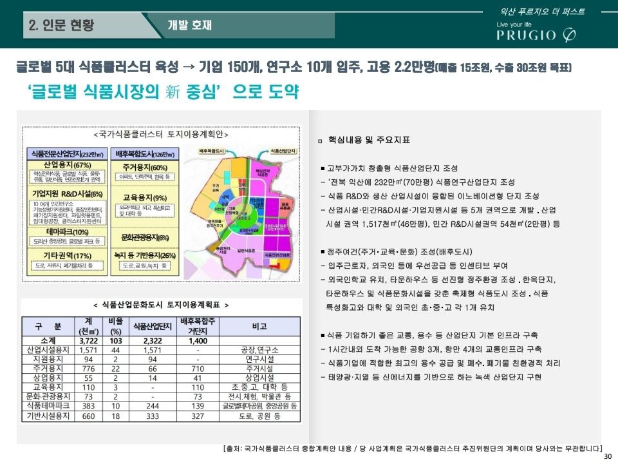Click the '식품산업단지' arrow label above the map
Viewport: 618px width, 464px height.
pos(283,151)
